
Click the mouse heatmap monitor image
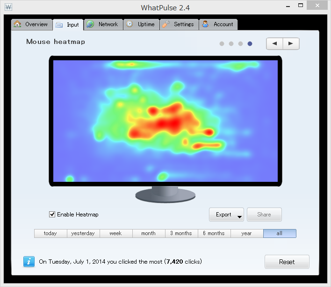pyautogui.click(x=165, y=129)
